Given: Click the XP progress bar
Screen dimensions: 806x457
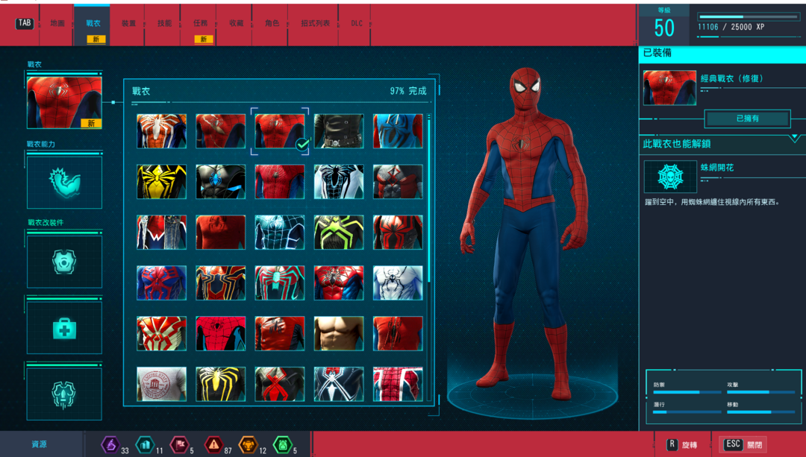Looking at the screenshot, I should pyautogui.click(x=748, y=17).
